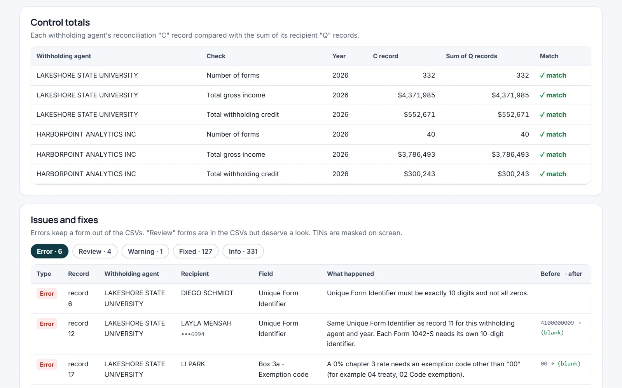Select the Error · 6 filter tab
Viewport: 622px width, 388px height.
point(49,251)
